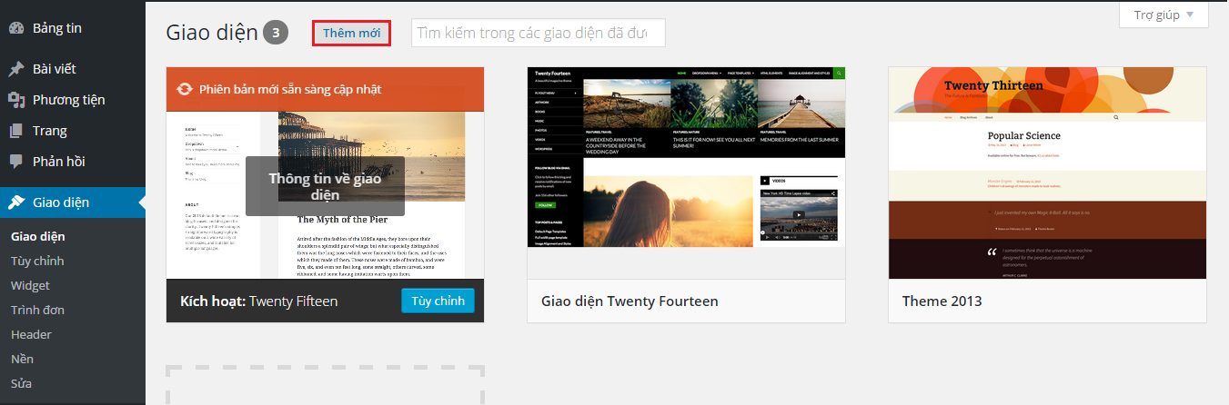Click the theme count badge 3
This screenshot has height=405, width=1229.
(x=276, y=33)
